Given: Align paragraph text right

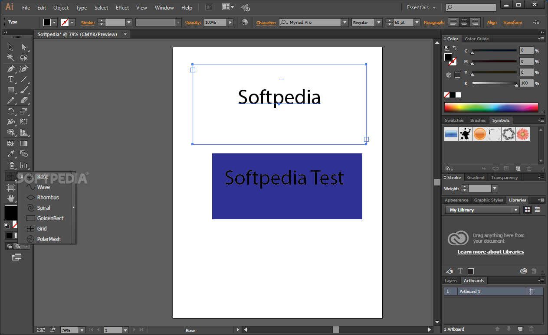Looking at the screenshot, I should tap(476, 23).
